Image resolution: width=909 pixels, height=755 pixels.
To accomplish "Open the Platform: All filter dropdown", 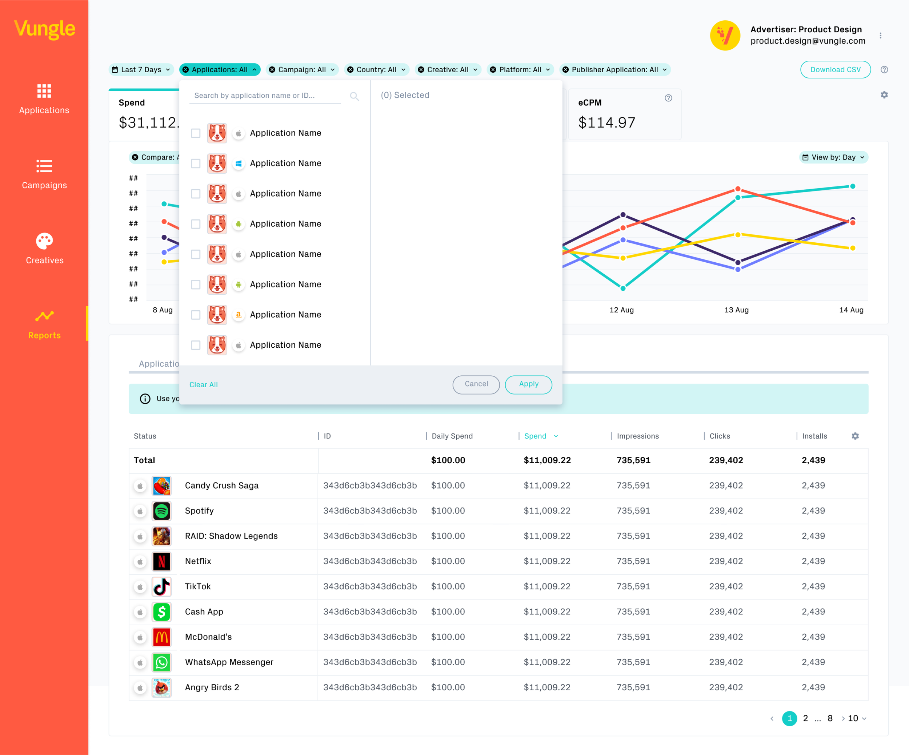I will pos(520,70).
